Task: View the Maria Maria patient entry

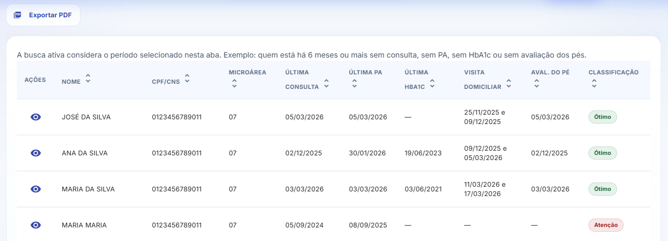Action: (x=36, y=225)
